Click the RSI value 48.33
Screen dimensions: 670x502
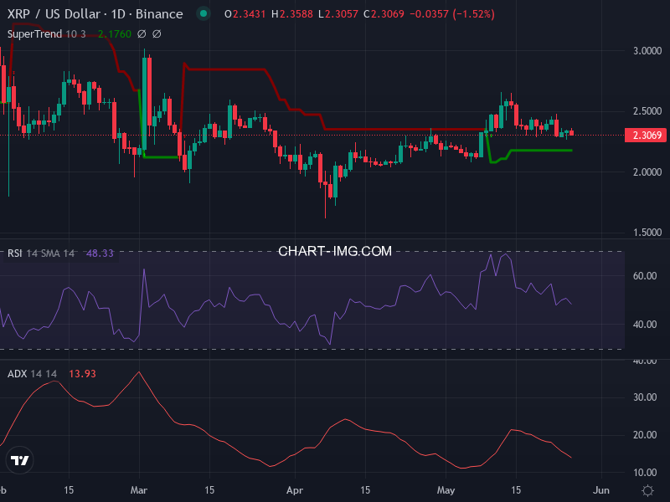pyautogui.click(x=100, y=254)
